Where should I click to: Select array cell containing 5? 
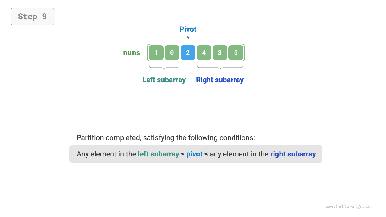tap(236, 53)
